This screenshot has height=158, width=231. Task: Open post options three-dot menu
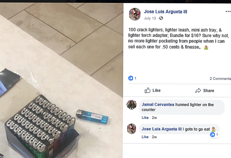pos(228,11)
